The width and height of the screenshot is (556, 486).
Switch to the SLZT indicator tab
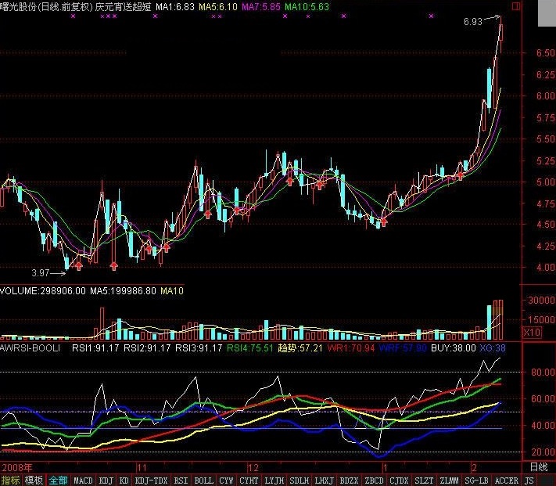tap(424, 481)
